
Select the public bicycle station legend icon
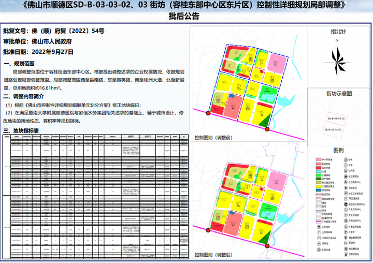[319, 238]
